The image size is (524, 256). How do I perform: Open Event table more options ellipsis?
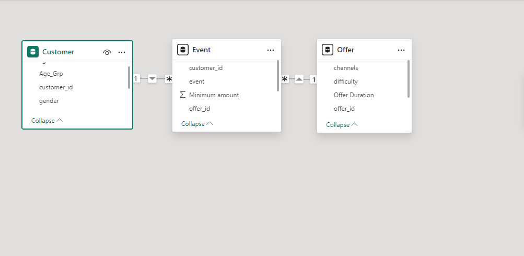click(x=271, y=50)
